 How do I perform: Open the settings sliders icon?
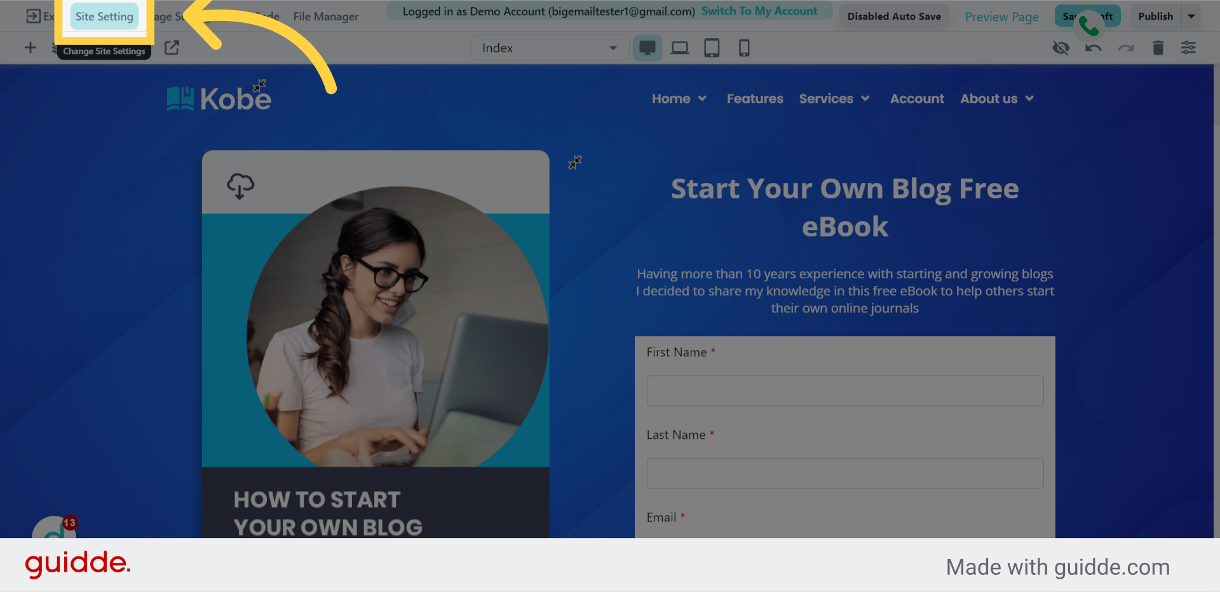(1188, 48)
